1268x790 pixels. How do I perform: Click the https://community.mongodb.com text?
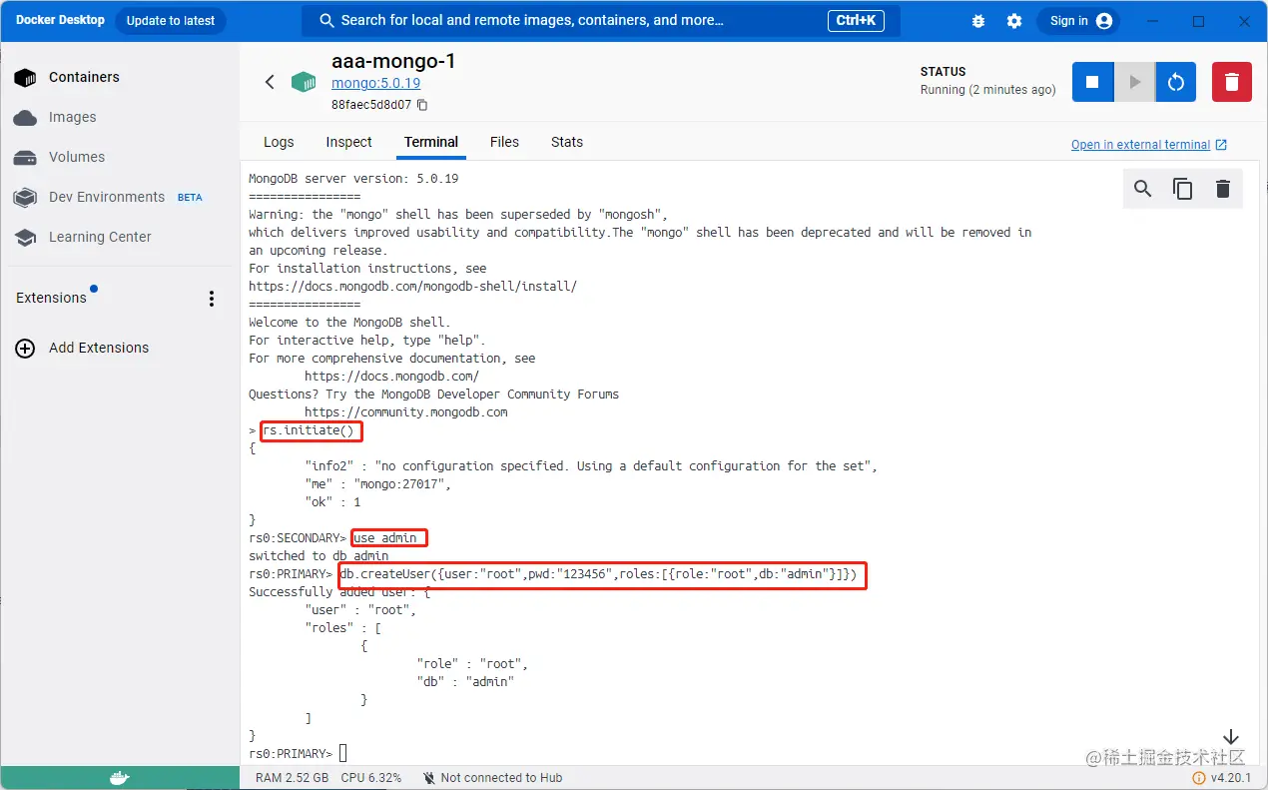coord(406,412)
